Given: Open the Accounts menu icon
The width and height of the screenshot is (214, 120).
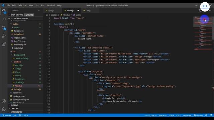Looking at the screenshot, I should click(x=4, y=101).
